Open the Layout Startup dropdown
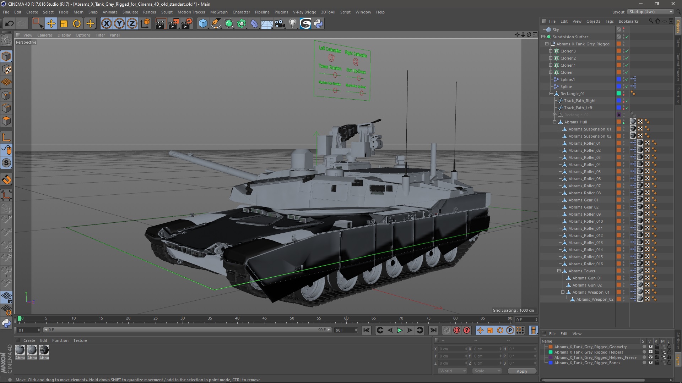This screenshot has width=682, height=383. click(651, 12)
